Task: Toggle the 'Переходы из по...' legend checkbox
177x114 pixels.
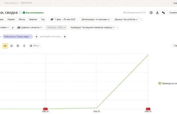Action: pyautogui.click(x=160, y=83)
